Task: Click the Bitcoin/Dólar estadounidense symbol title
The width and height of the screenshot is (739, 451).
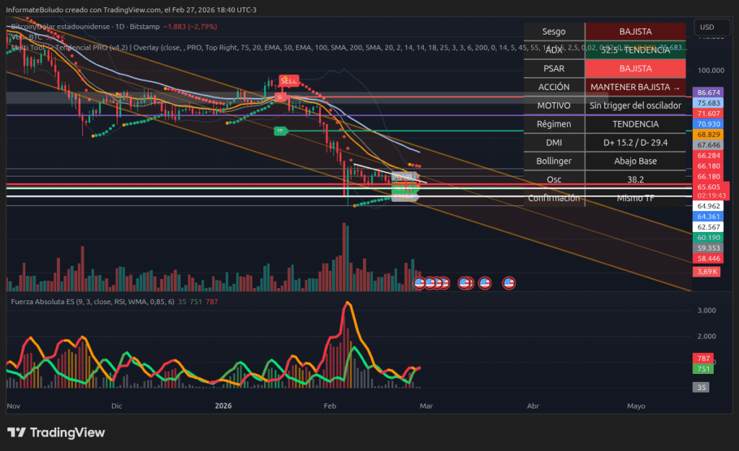Action: (58, 26)
